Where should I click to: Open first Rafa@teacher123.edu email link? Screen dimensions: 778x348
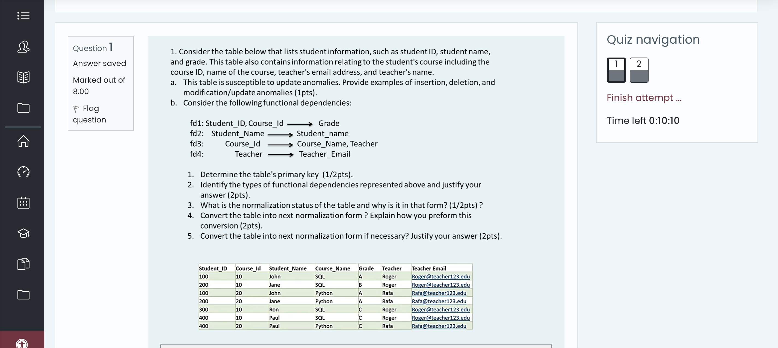pyautogui.click(x=439, y=293)
